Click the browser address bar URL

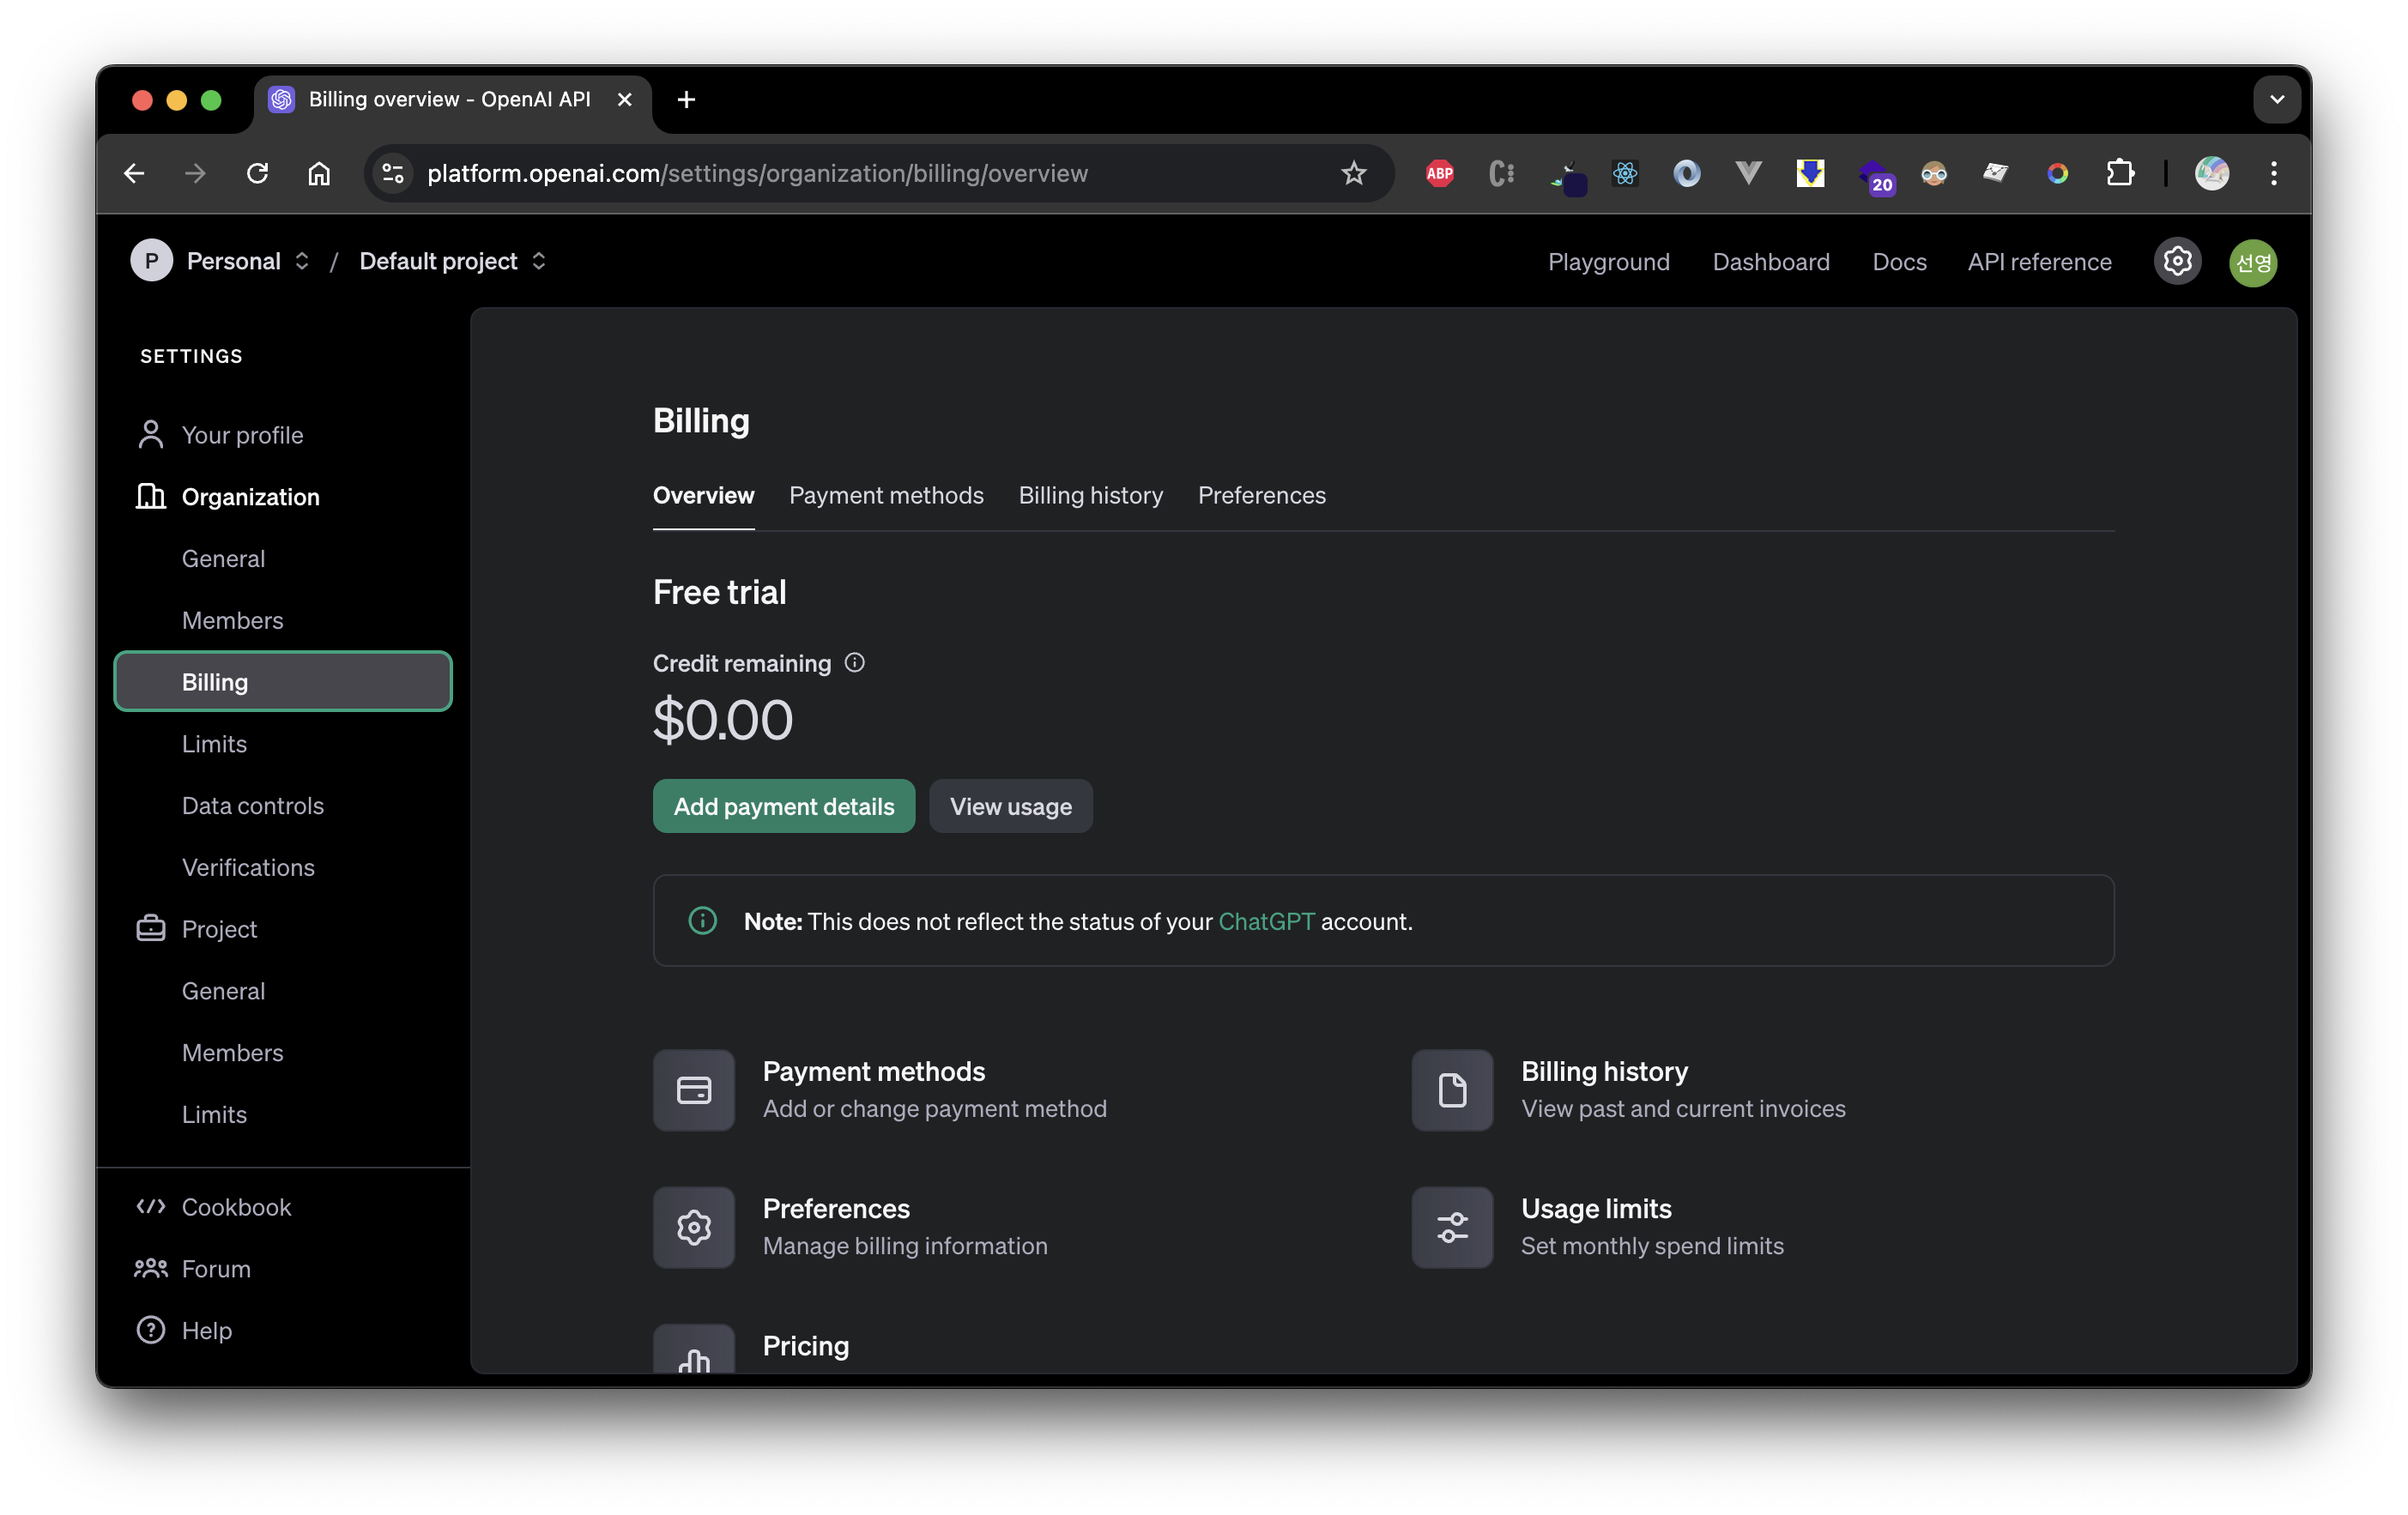[757, 174]
